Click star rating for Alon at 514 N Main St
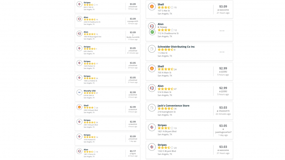The height and width of the screenshot is (160, 285). coord(166,89)
